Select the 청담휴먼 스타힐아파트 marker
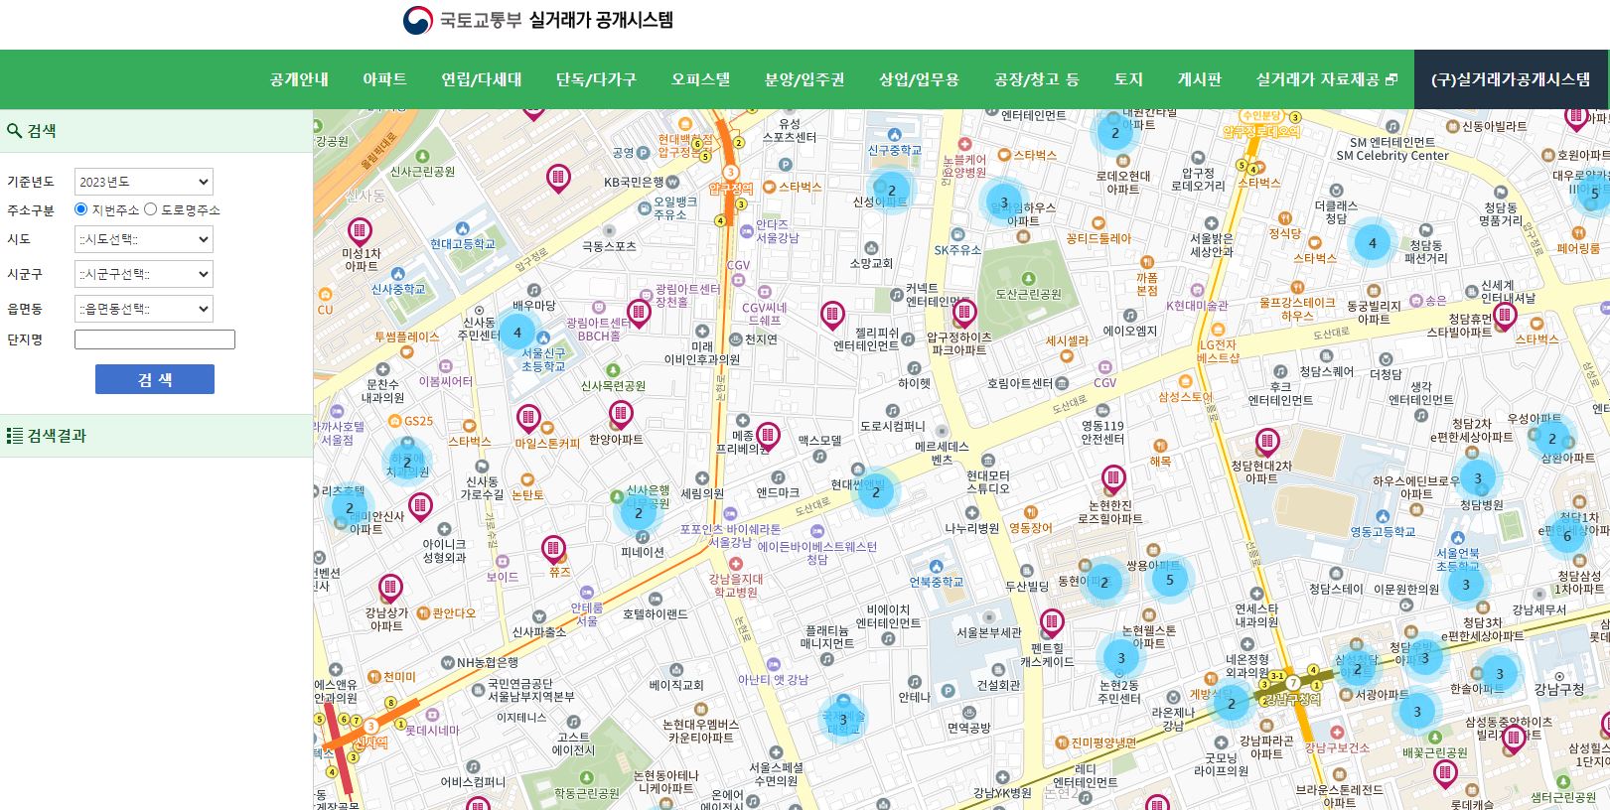The height and width of the screenshot is (810, 1610). (1505, 317)
